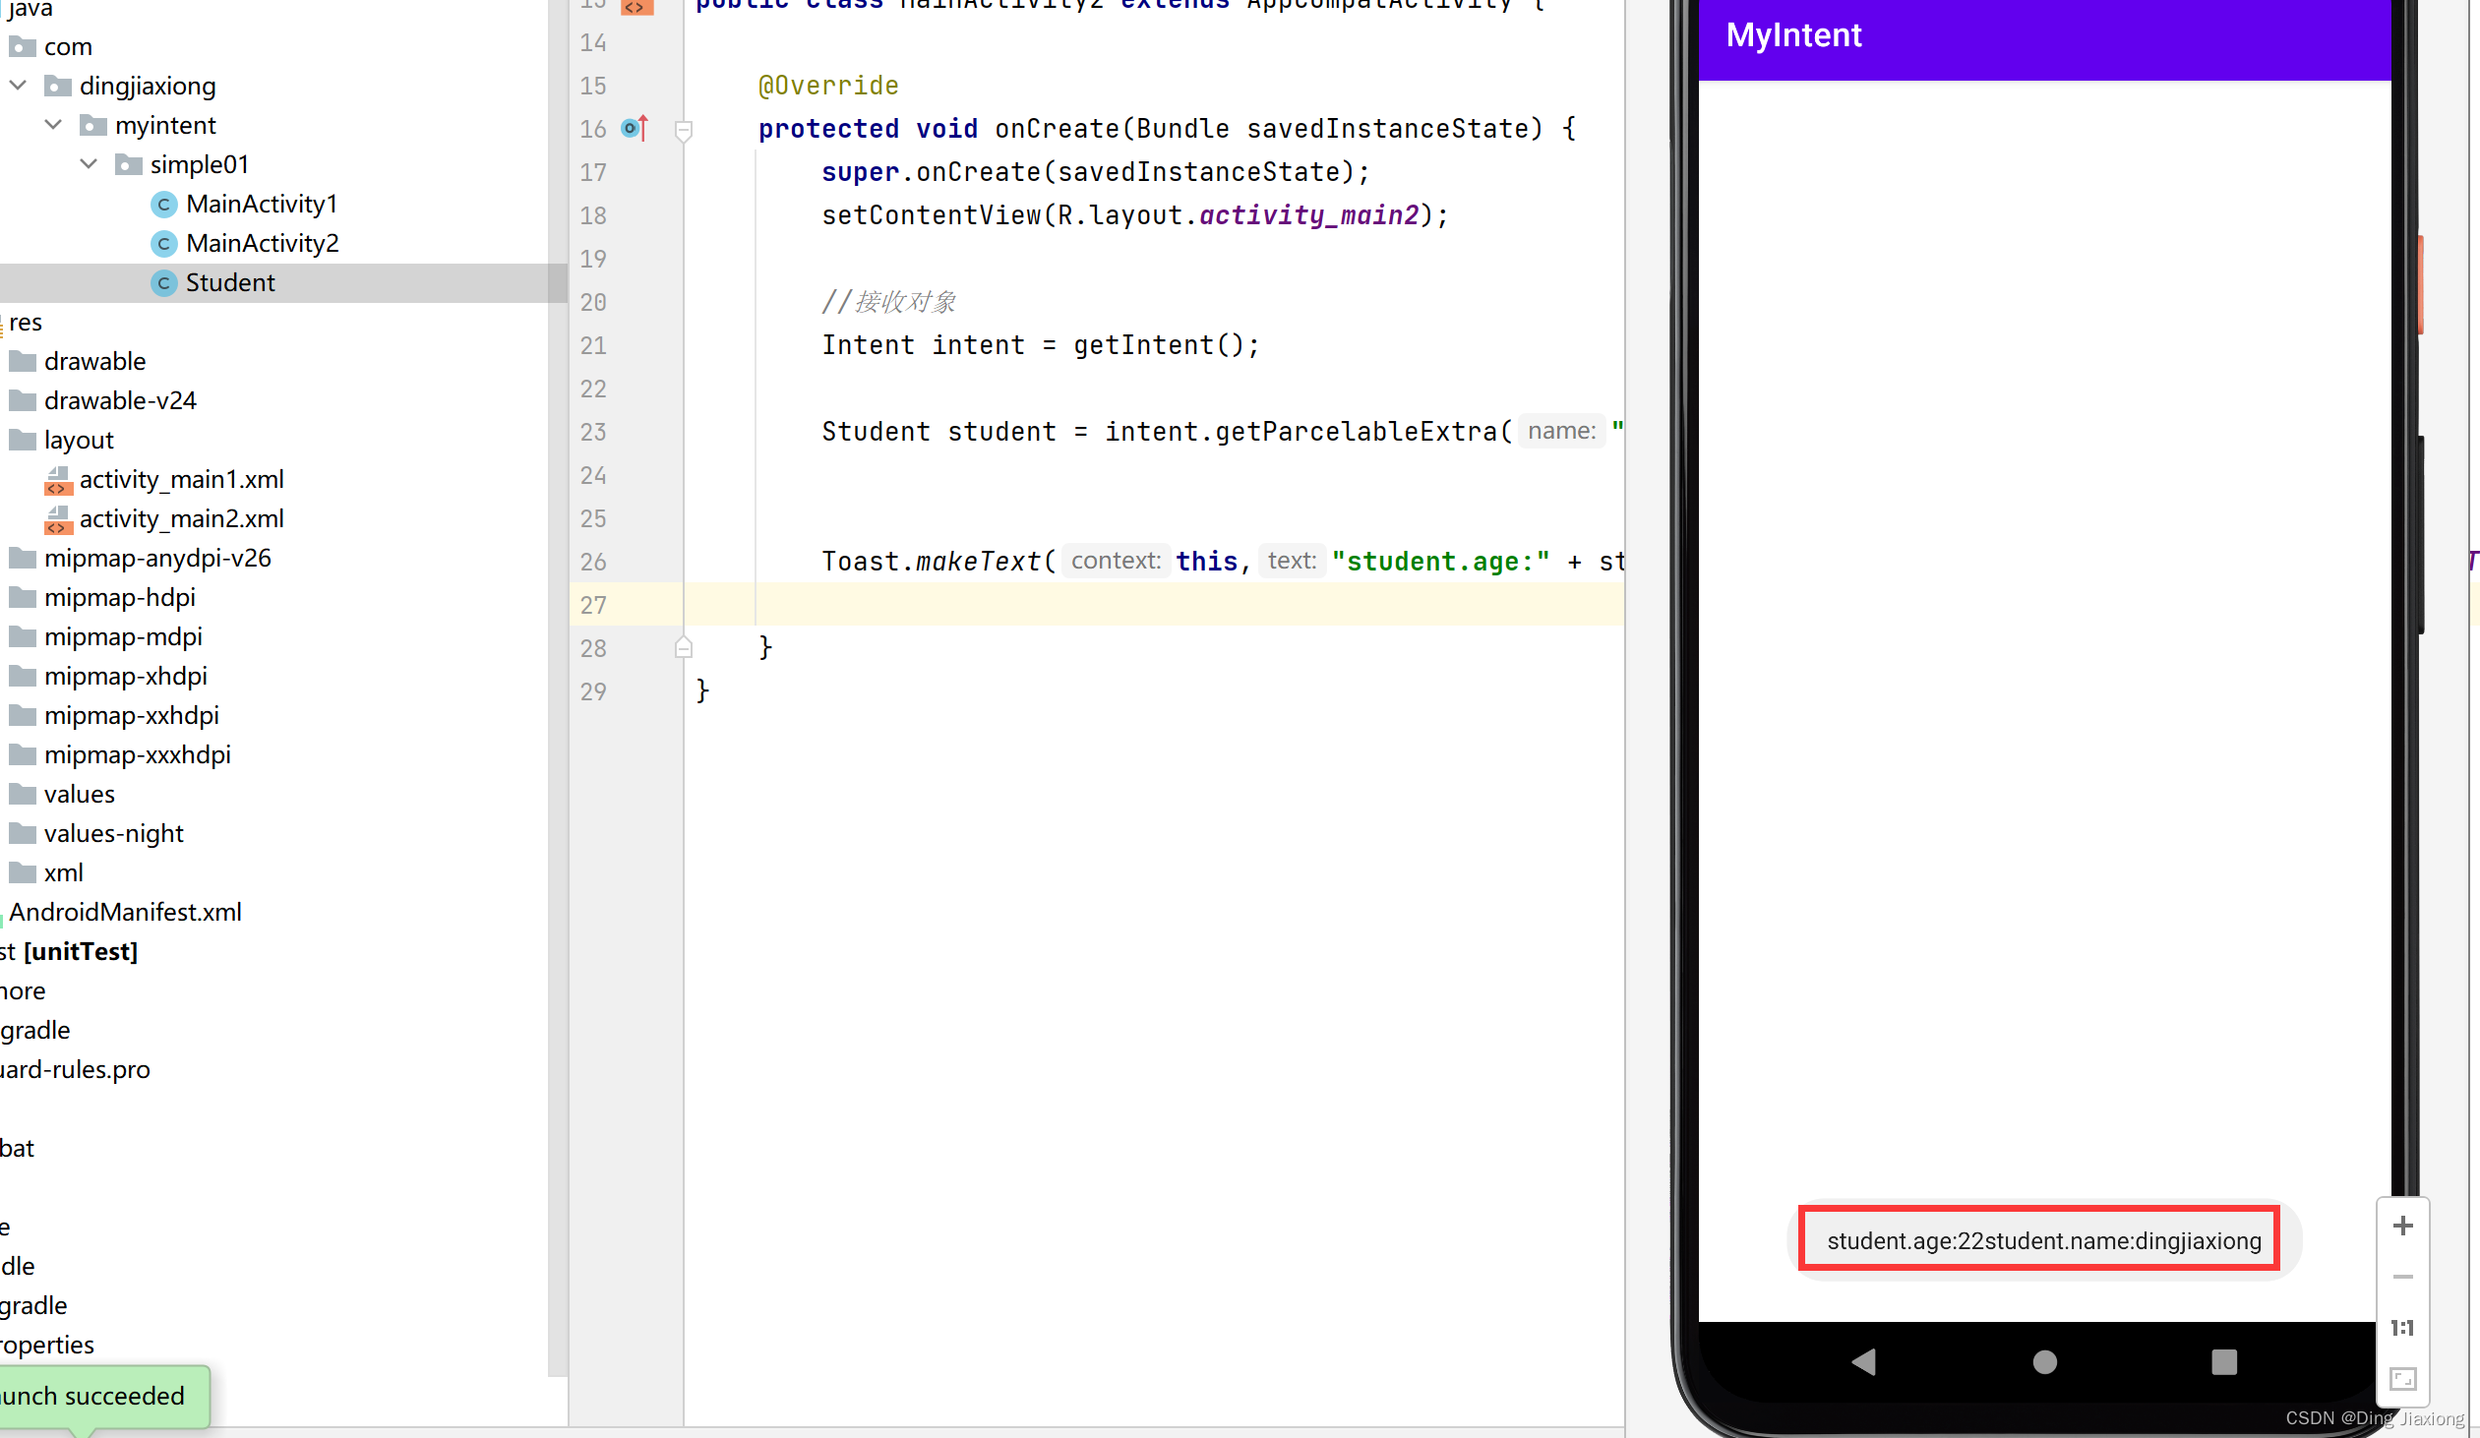This screenshot has width=2480, height=1438.
Task: Open activity_main2.xml layout file
Action: point(181,518)
